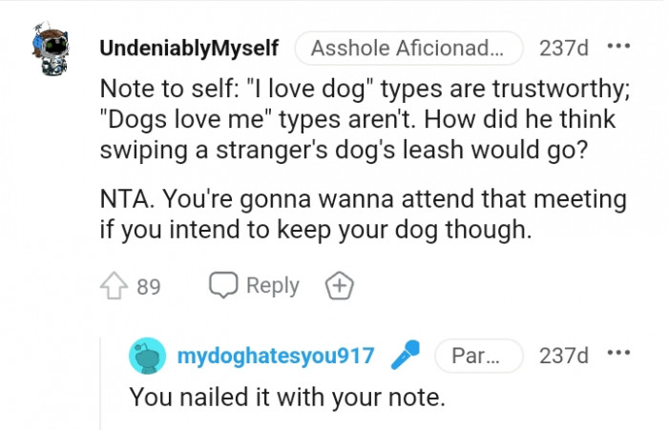Click the 89 upvote count
Viewport: 668px width, 430px height.
pyautogui.click(x=148, y=286)
